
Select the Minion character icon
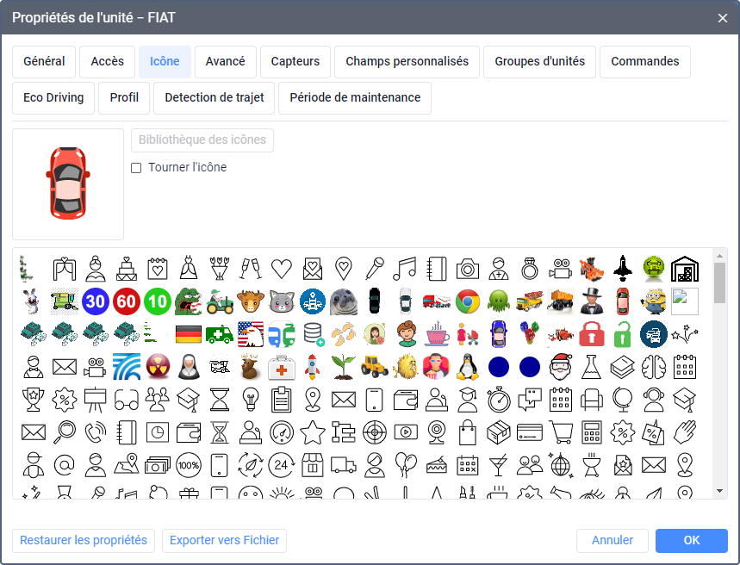click(x=654, y=301)
